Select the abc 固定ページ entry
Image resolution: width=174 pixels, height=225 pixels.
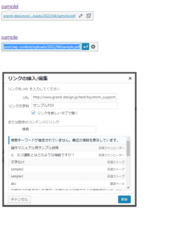[67, 184]
